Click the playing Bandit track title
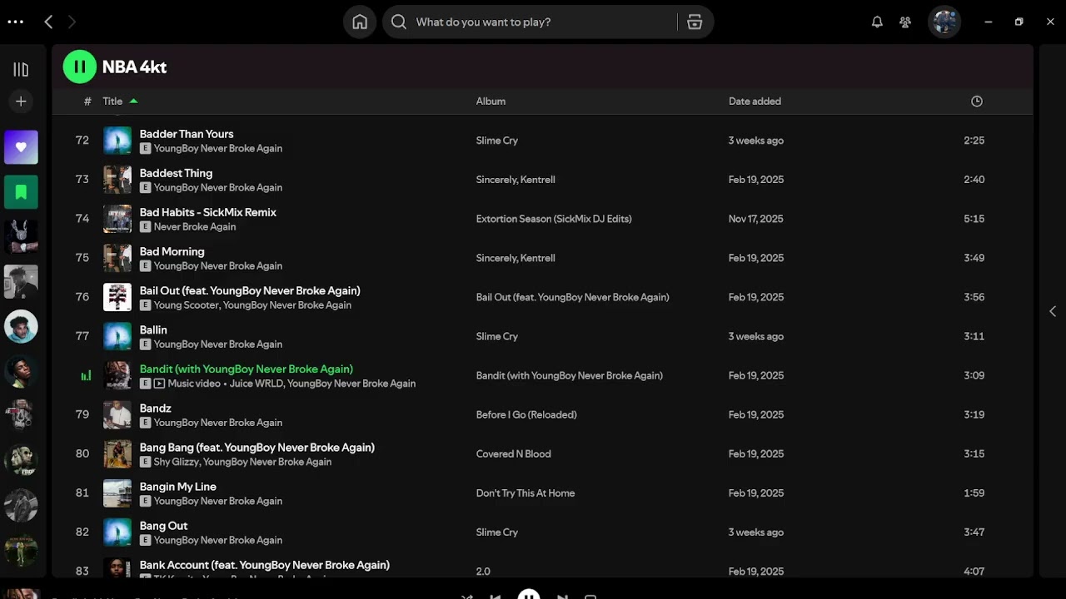 pyautogui.click(x=247, y=369)
